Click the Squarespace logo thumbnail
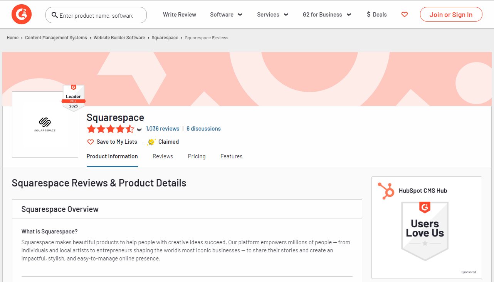The height and width of the screenshot is (282, 494). click(x=45, y=124)
